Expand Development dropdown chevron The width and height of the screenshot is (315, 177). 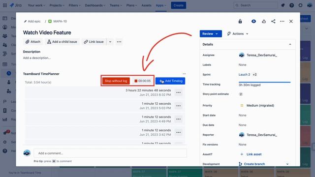coord(287,164)
